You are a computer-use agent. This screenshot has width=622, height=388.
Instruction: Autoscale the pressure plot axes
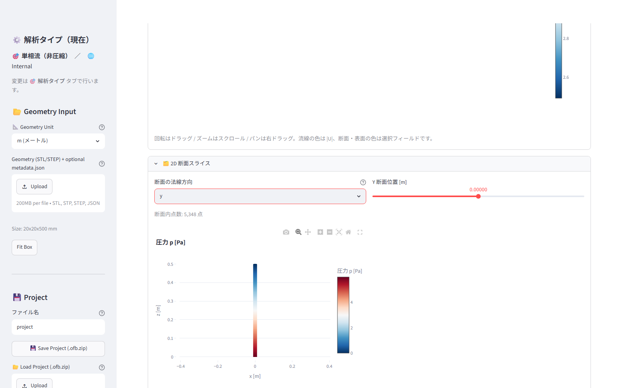pyautogui.click(x=339, y=232)
